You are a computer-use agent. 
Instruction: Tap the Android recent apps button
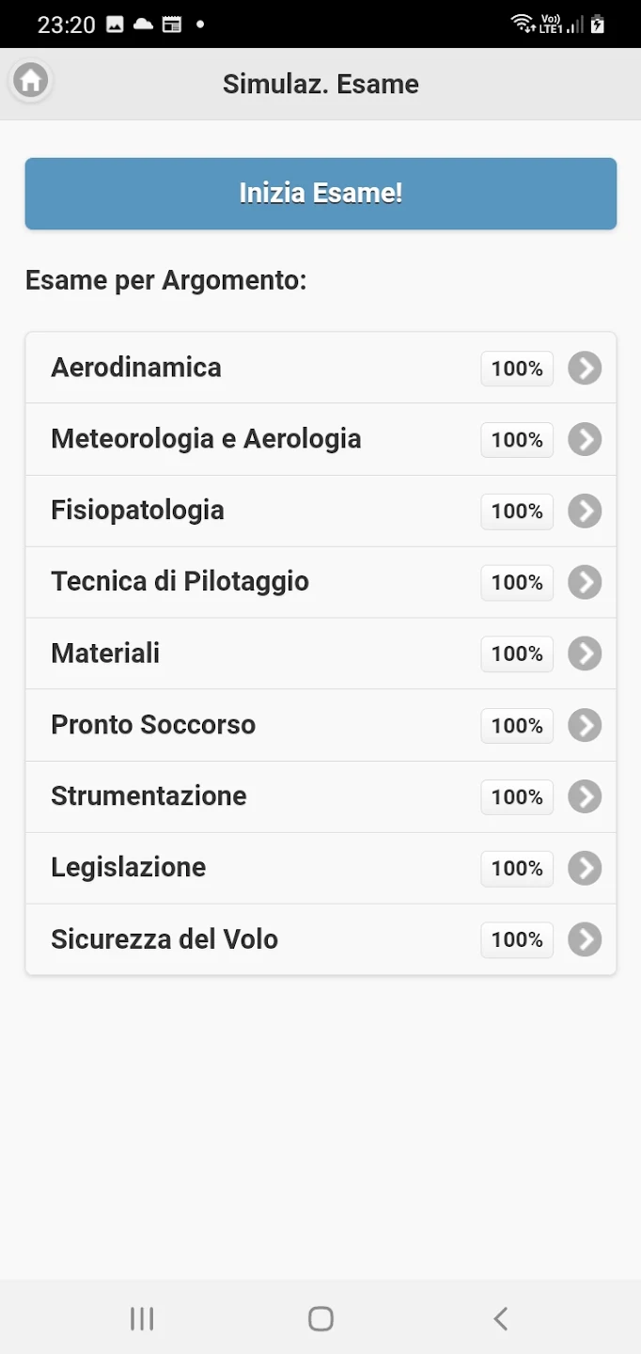tap(142, 1318)
